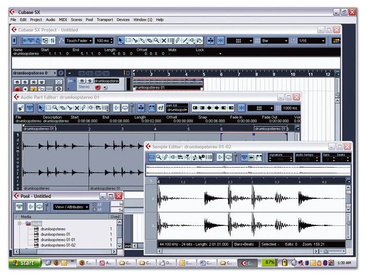Image resolution: width=366 pixels, height=275 pixels.
Task: Click the drumloopstereo 01 event in Project timeline
Action: pos(168,85)
